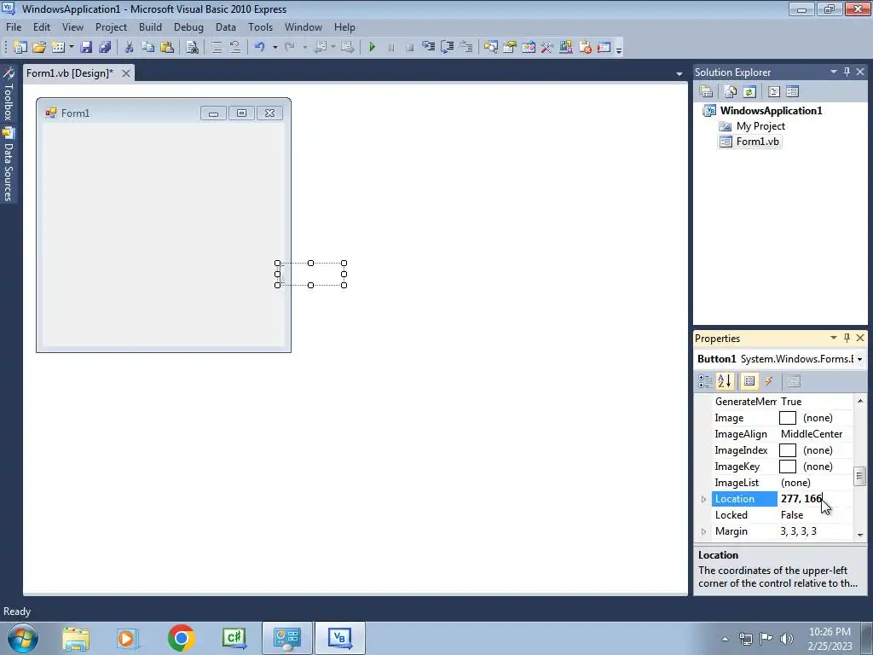This screenshot has width=873, height=655.
Task: Select My Project in Solution Explorer
Action: [x=760, y=126]
